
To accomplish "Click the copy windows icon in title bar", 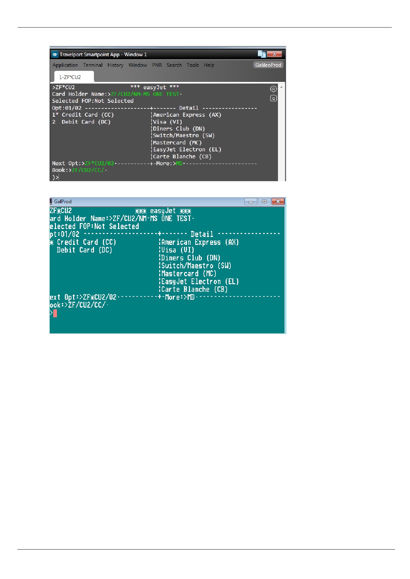I will pyautogui.click(x=262, y=54).
